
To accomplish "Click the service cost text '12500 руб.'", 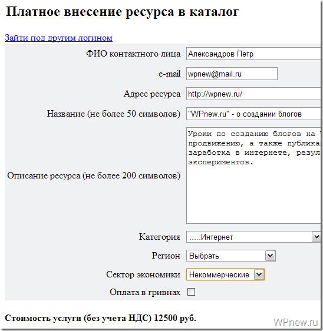I will [175, 318].
